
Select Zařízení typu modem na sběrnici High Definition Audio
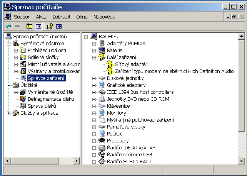(174, 71)
